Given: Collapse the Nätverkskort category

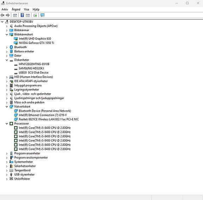Looking at the screenshot, I should pos(7,107).
